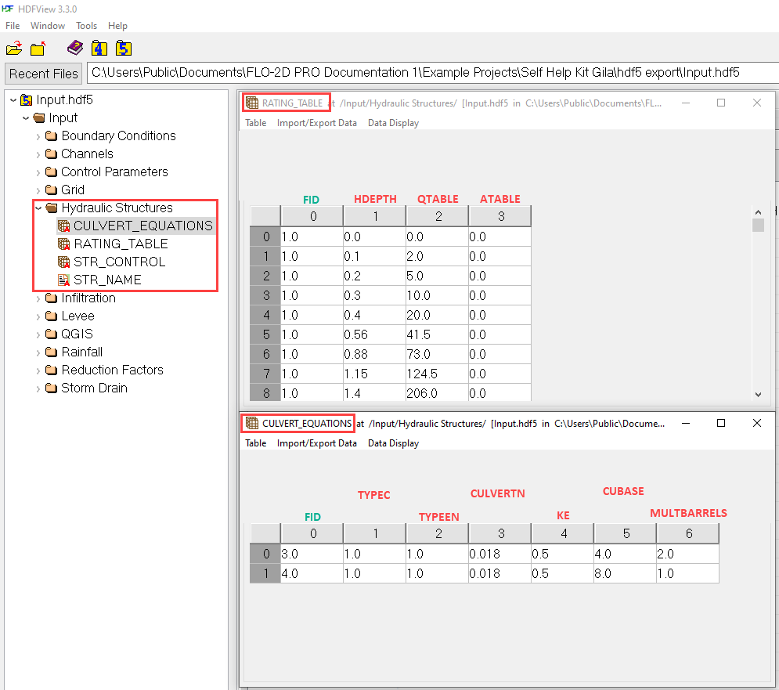Image resolution: width=779 pixels, height=690 pixels.
Task: Expand the Infiltration folder
Action: tap(38, 298)
